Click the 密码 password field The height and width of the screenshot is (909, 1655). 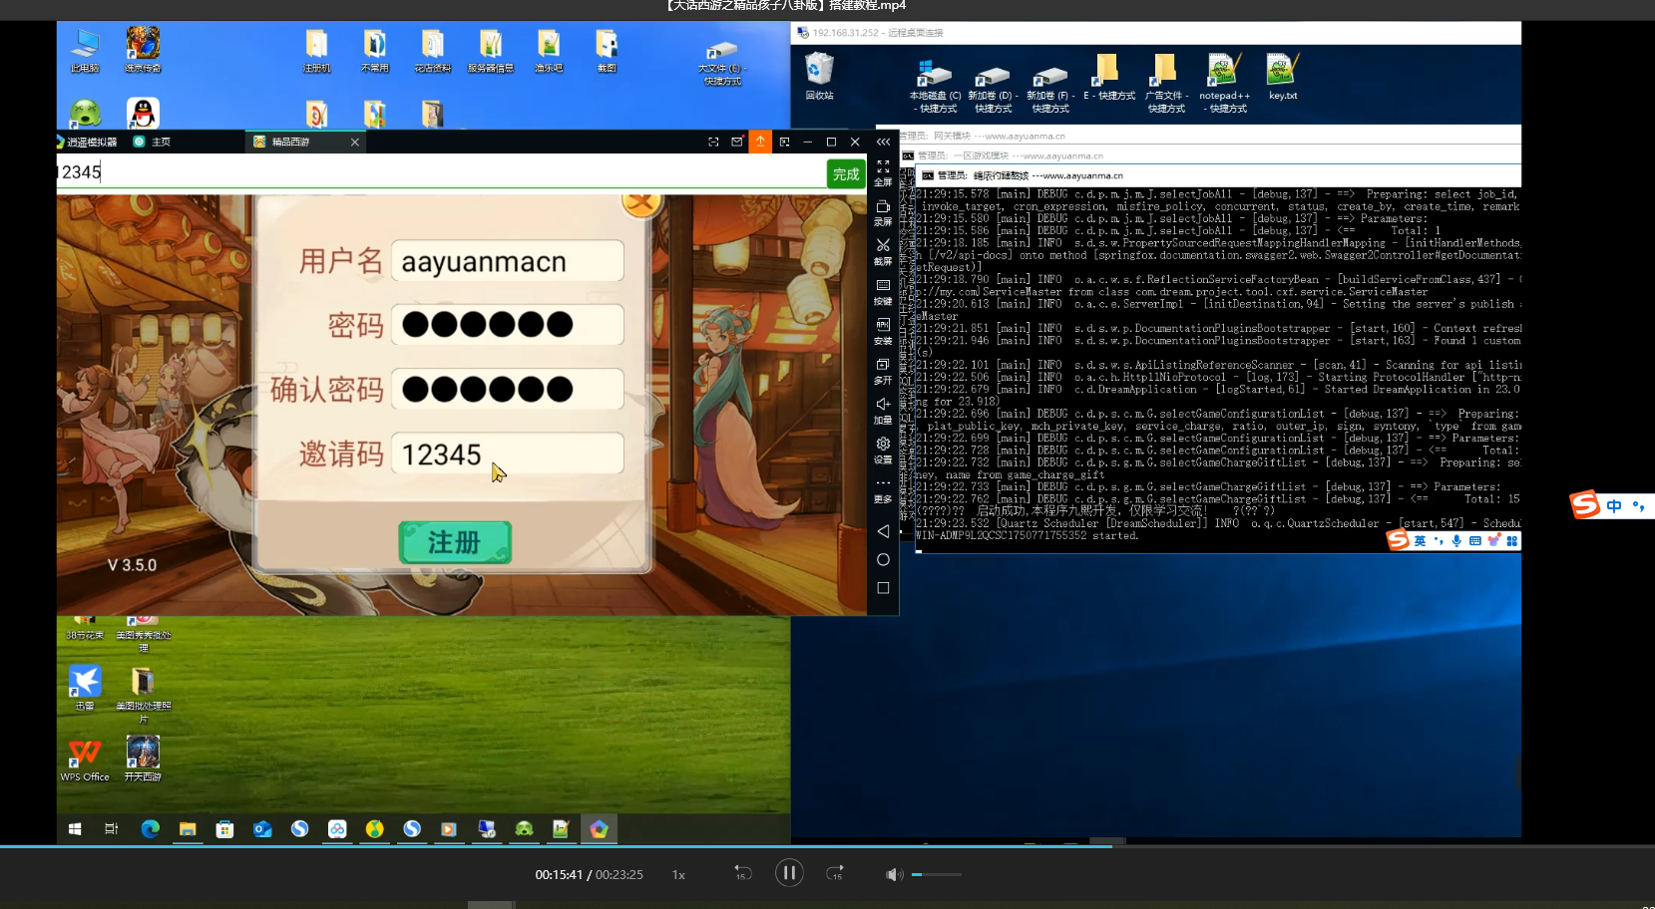(x=508, y=325)
